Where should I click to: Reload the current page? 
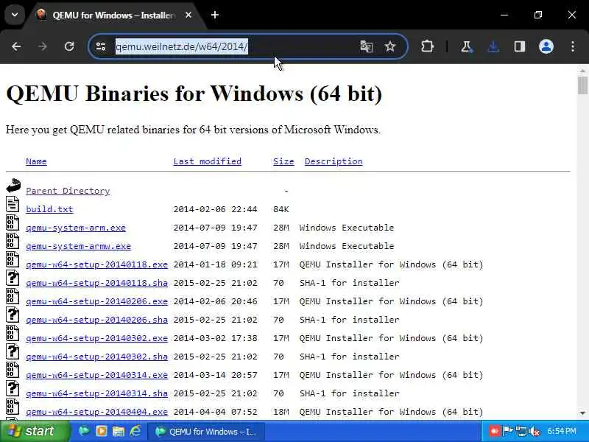click(x=69, y=46)
